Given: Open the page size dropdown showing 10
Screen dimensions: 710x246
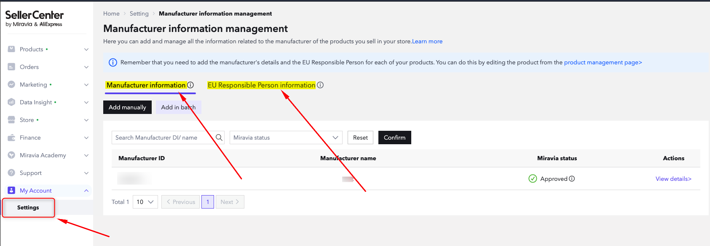Looking at the screenshot, I should 145,202.
